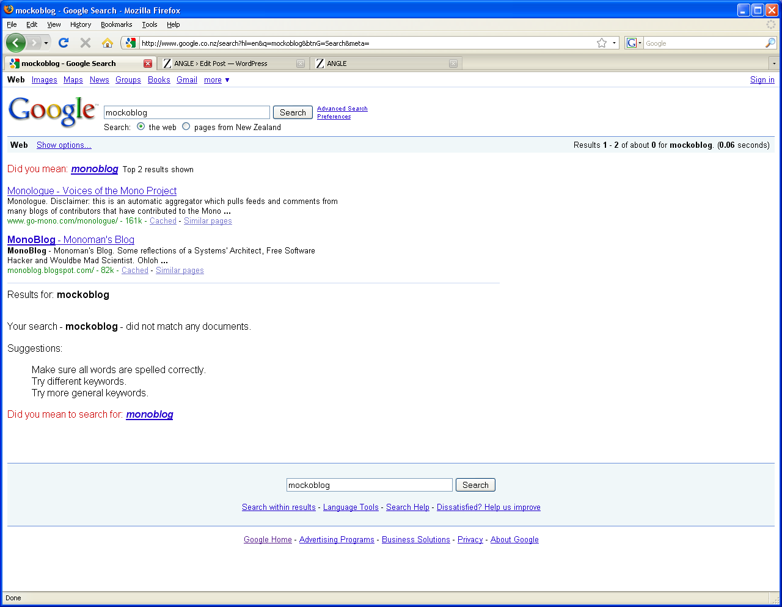Open the History menu
The image size is (782, 607).
(x=81, y=24)
